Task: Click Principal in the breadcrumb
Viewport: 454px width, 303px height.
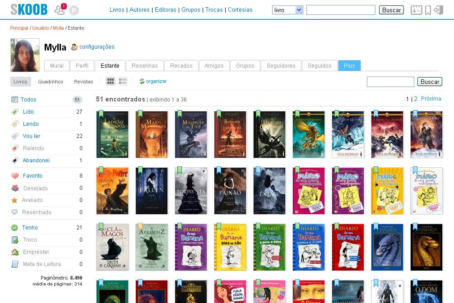Action: 19,28
